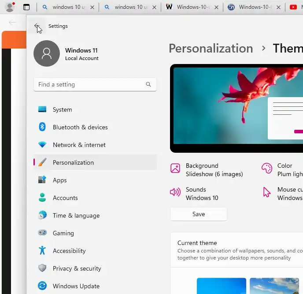Close the bn Windows-10 tab
The image size is (303, 294).
(x=278, y=8)
